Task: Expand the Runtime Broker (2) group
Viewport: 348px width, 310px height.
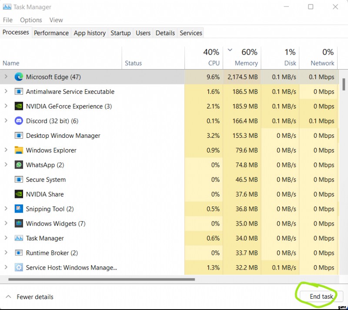Action: pos(6,252)
